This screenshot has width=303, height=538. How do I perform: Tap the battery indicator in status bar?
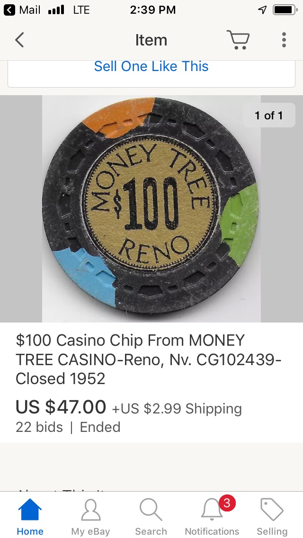[285, 10]
